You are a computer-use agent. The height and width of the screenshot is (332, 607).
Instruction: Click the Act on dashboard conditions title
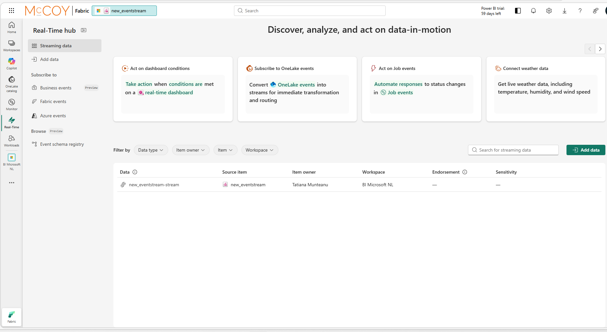click(x=160, y=68)
